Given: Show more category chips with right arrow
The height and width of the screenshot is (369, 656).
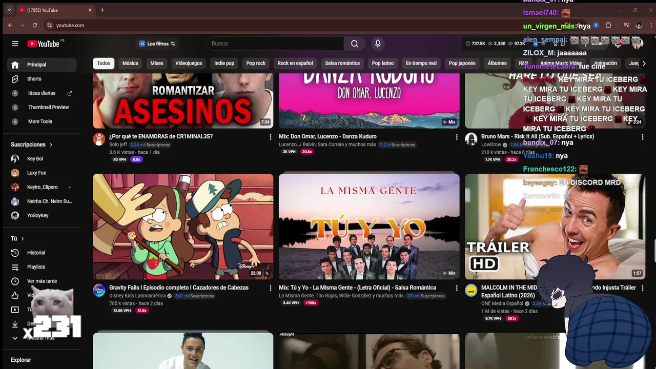Looking at the screenshot, I should (644, 63).
